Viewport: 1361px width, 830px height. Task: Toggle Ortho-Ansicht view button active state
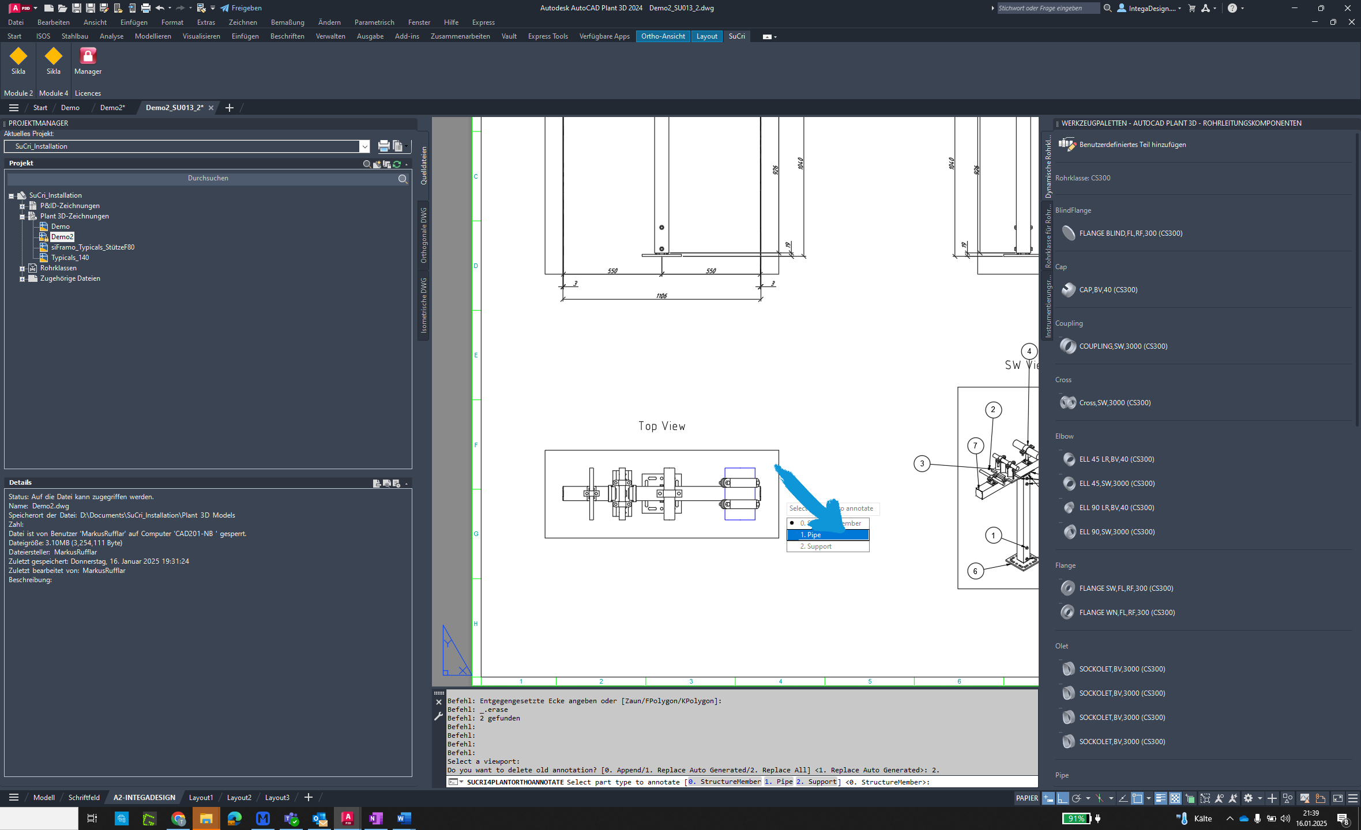point(663,36)
